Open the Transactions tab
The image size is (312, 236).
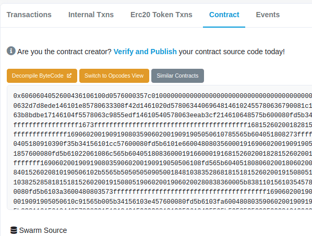pyautogui.click(x=29, y=15)
